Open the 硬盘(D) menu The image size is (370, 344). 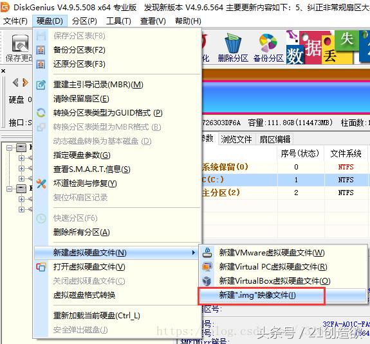[x=50, y=21]
